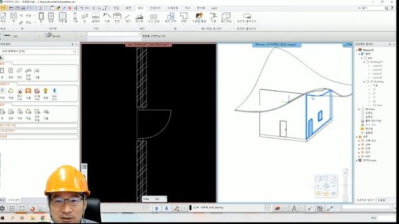The width and height of the screenshot is (399, 224).
Task: Select the Roof tool in the ribbon
Action: pos(107,18)
